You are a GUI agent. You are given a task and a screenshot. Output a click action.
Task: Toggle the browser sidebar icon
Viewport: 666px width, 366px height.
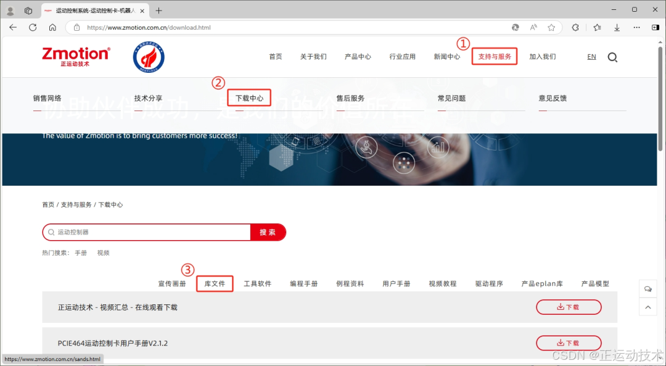click(656, 27)
